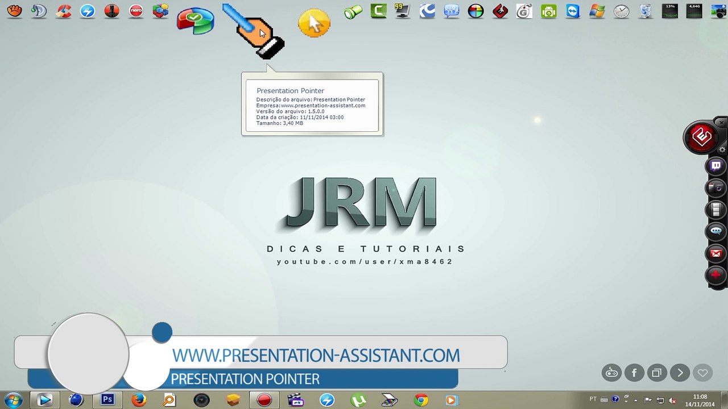This screenshot has height=409, width=728.
Task: Open the orange play taskbar icon
Action: [x=452, y=400]
